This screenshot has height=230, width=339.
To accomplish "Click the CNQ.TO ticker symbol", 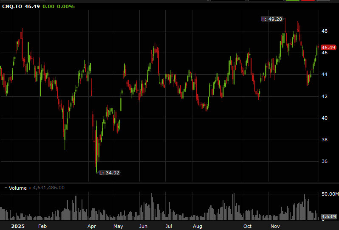I will click(12, 6).
